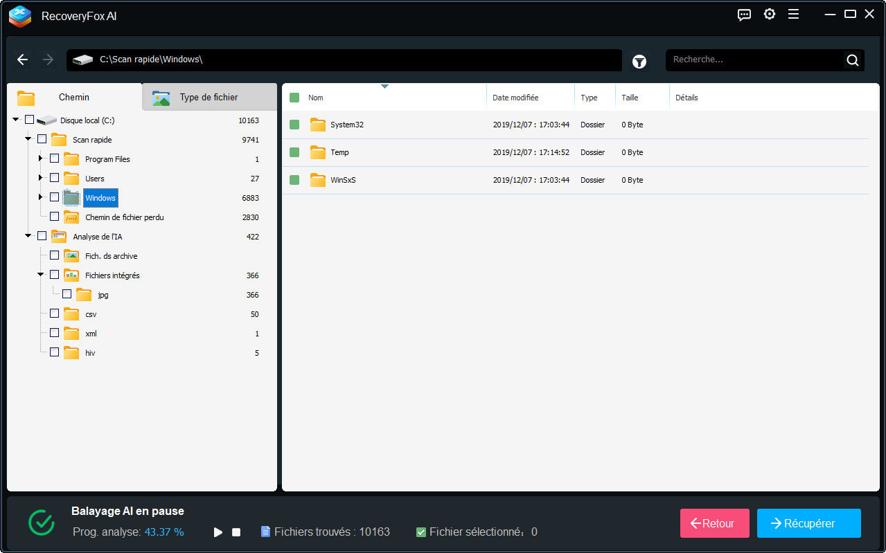The width and height of the screenshot is (886, 553).
Task: Click the Récupérer button
Action: [808, 523]
